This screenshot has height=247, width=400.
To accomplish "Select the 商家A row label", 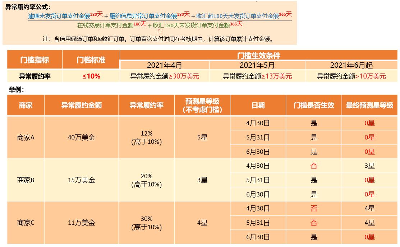I will coord(26,137).
